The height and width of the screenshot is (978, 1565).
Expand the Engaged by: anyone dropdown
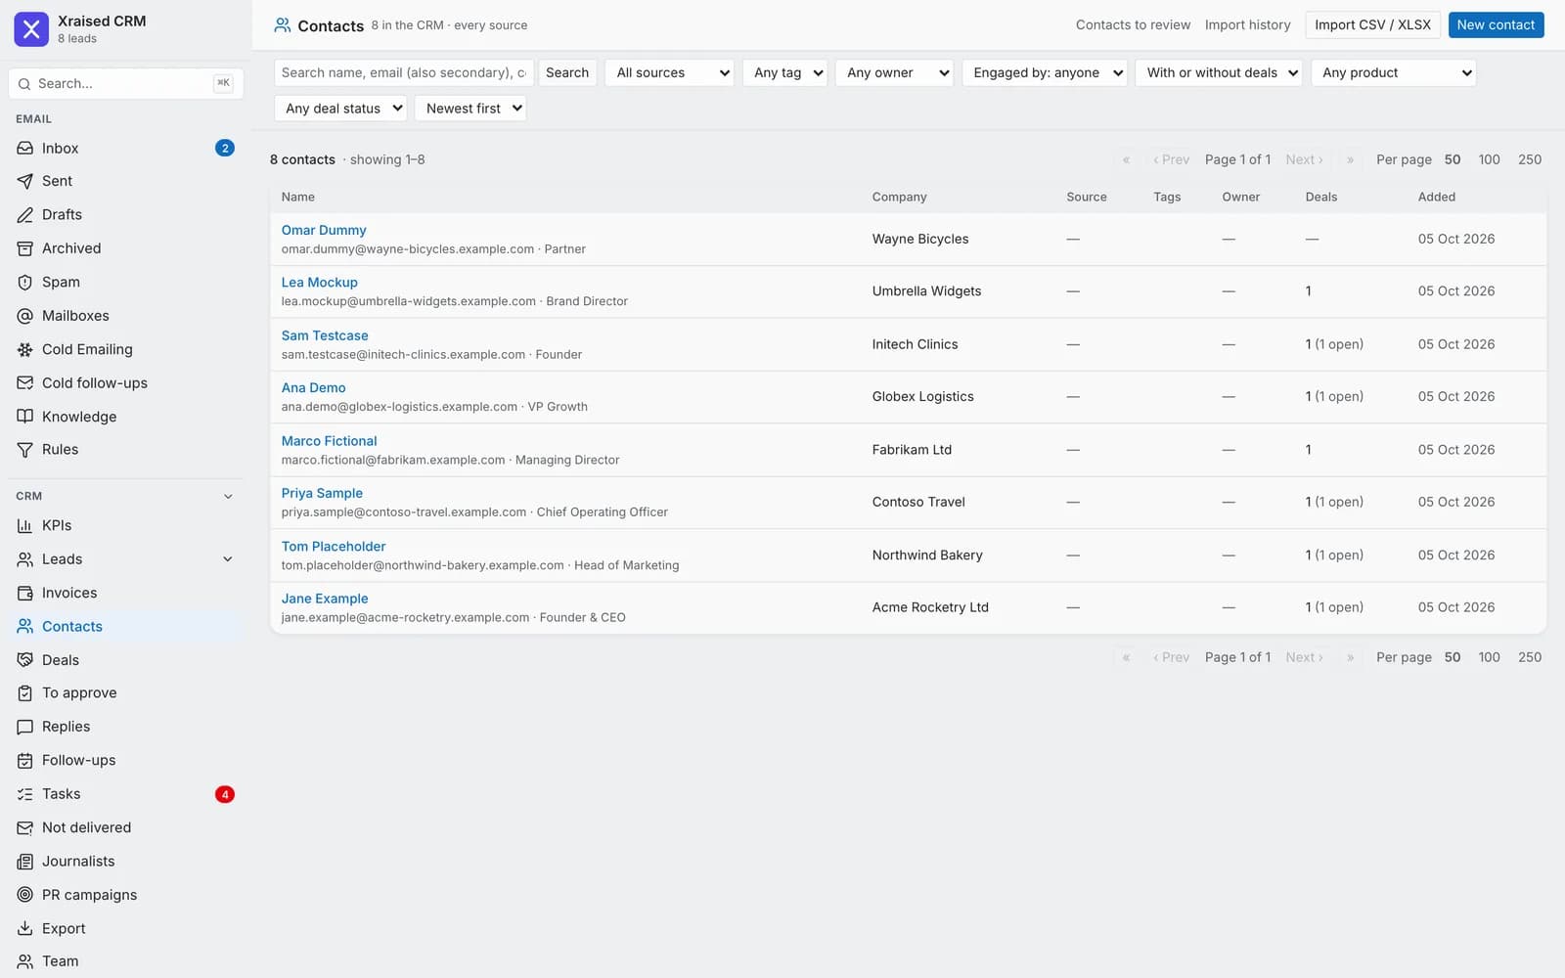(1045, 72)
